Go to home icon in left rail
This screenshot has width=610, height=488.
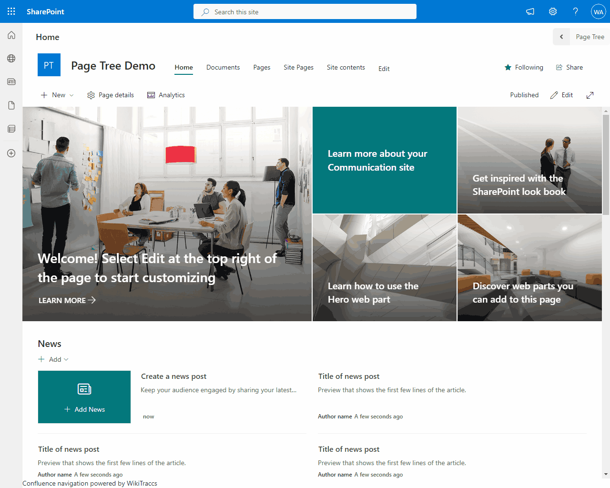[11, 35]
